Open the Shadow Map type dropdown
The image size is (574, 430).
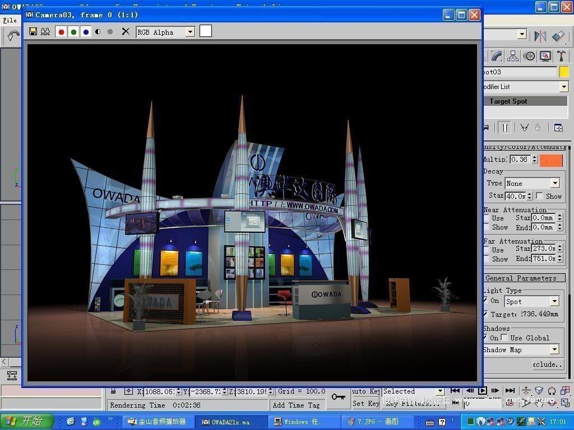click(554, 349)
